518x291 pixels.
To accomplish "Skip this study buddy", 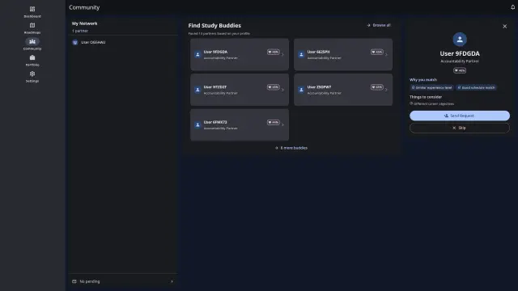I will coord(460,128).
